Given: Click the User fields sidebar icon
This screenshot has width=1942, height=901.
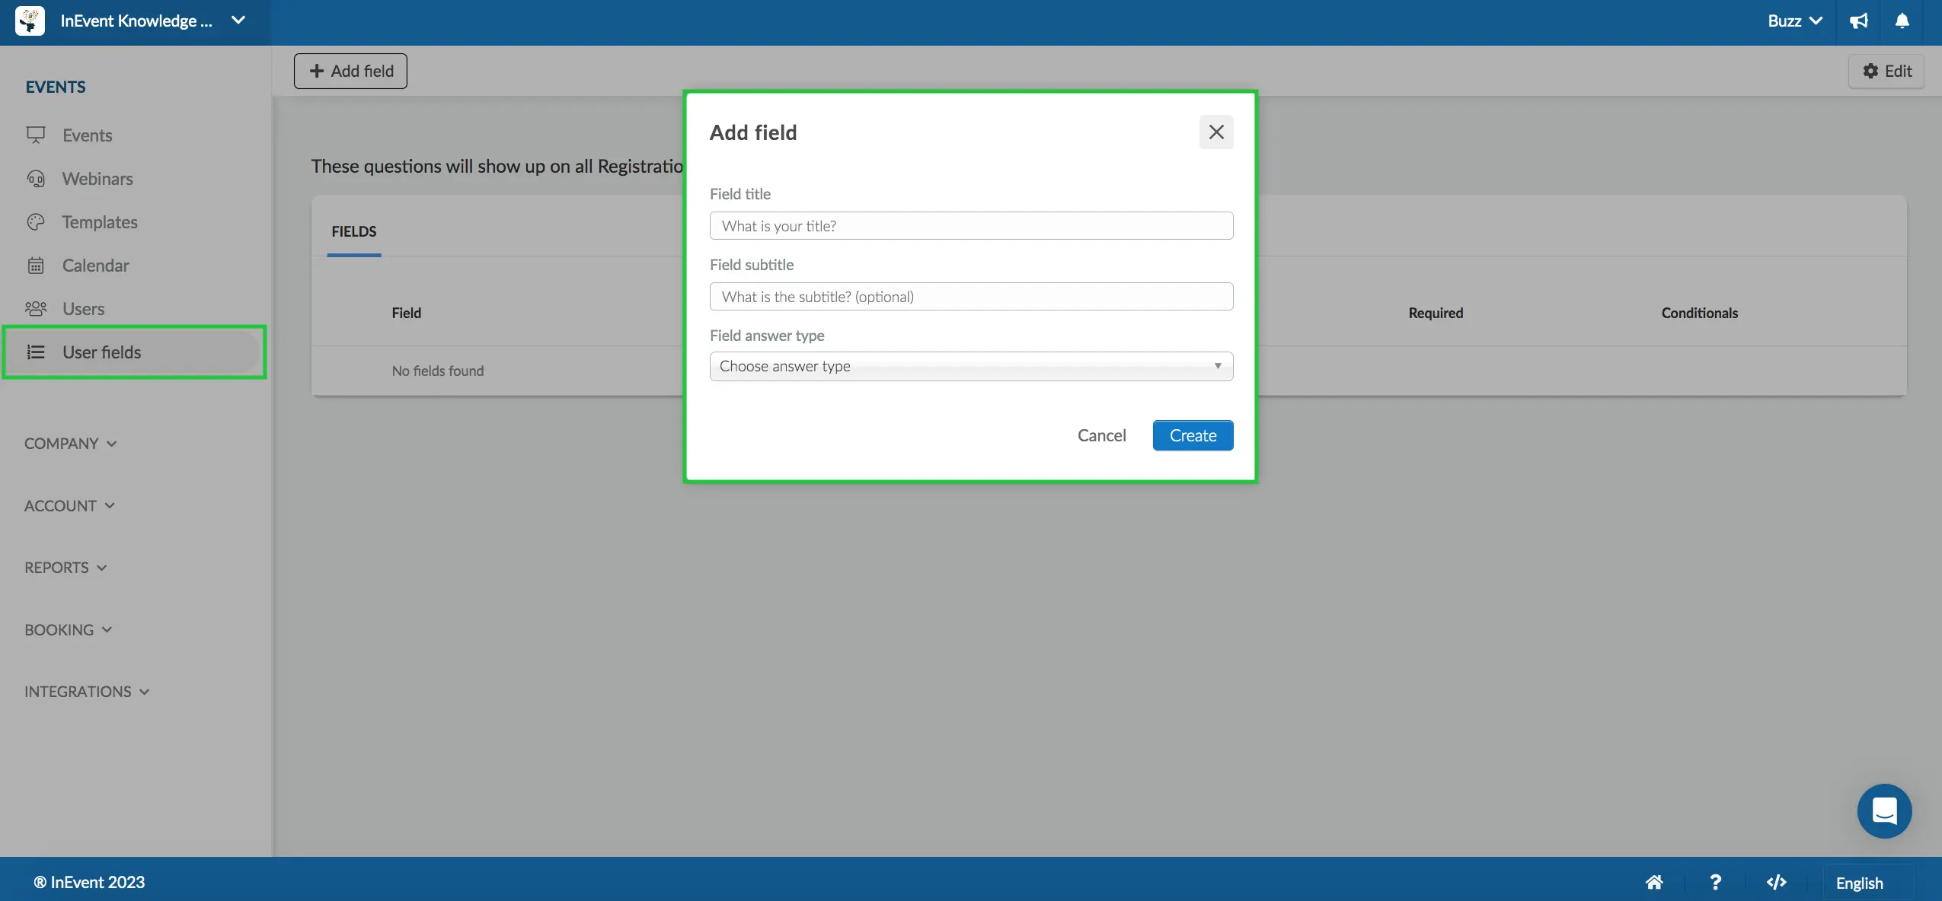Looking at the screenshot, I should [35, 353].
